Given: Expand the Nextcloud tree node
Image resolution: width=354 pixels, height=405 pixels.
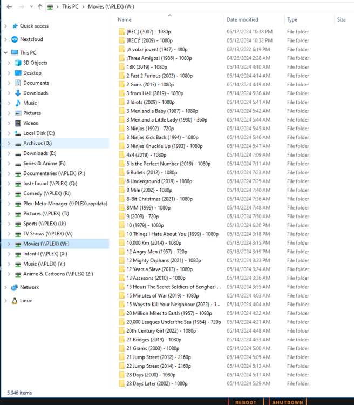Looking at the screenshot, I should (x=6, y=39).
